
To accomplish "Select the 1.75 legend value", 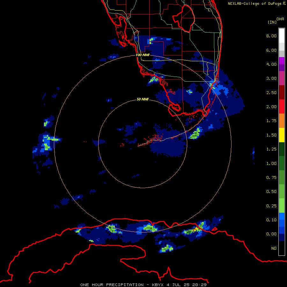I will [x=271, y=121].
